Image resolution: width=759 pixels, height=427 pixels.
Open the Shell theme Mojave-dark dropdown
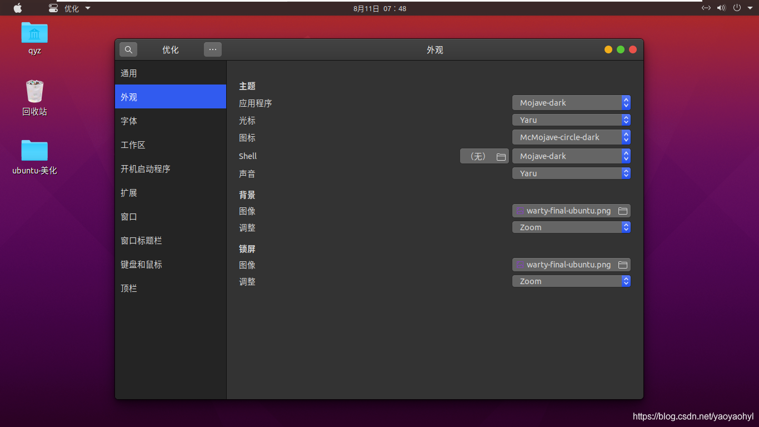[x=571, y=156]
